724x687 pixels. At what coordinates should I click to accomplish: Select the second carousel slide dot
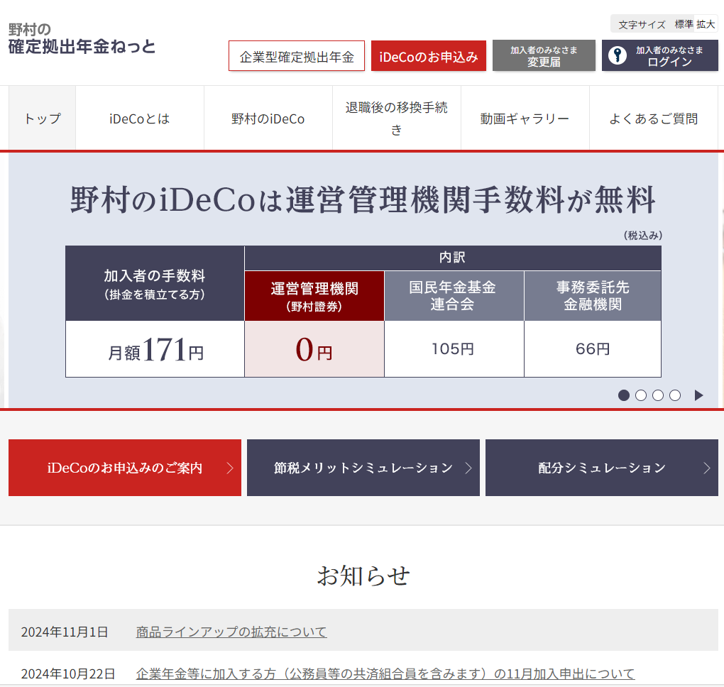[641, 395]
